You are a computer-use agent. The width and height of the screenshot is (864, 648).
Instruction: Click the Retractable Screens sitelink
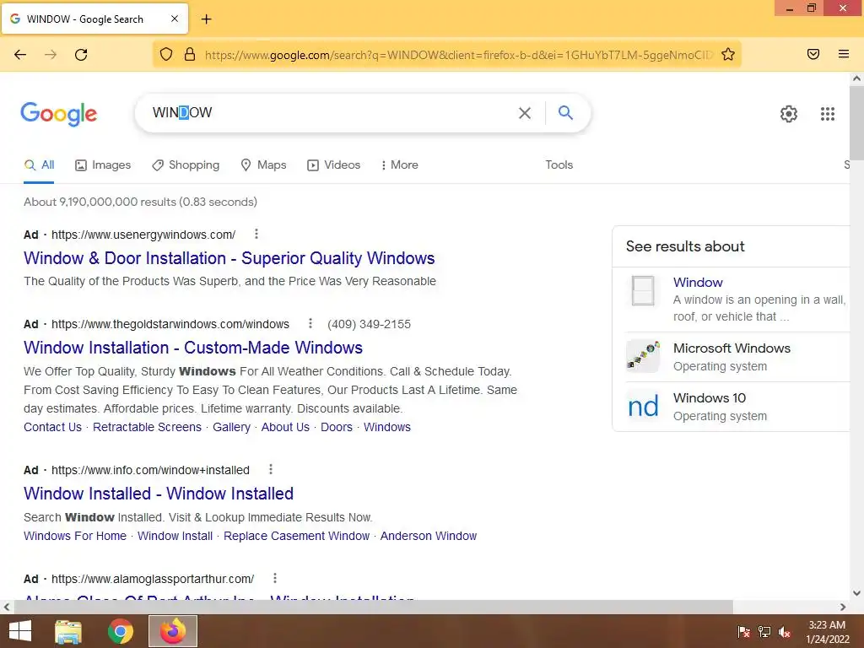(147, 427)
